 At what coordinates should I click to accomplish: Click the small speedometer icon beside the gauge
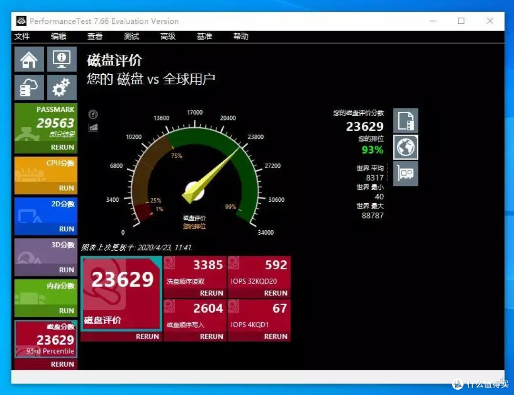click(x=93, y=114)
